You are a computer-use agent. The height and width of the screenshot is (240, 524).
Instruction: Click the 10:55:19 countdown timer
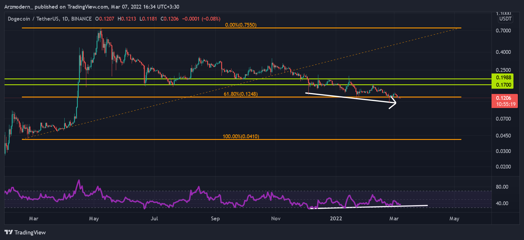pyautogui.click(x=506, y=104)
